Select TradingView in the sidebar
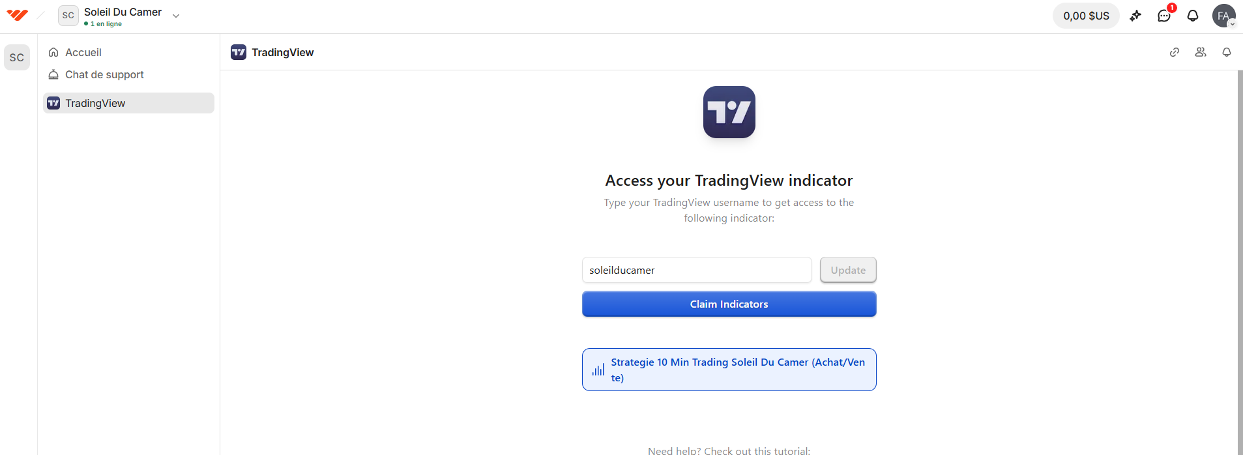The image size is (1243, 455). tap(128, 103)
